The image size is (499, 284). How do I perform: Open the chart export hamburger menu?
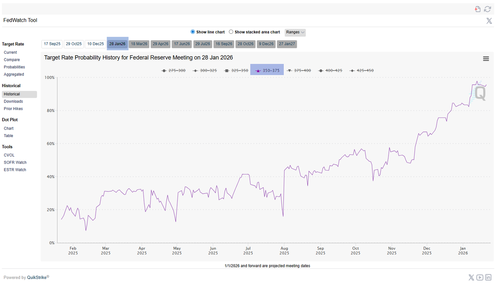(x=486, y=58)
